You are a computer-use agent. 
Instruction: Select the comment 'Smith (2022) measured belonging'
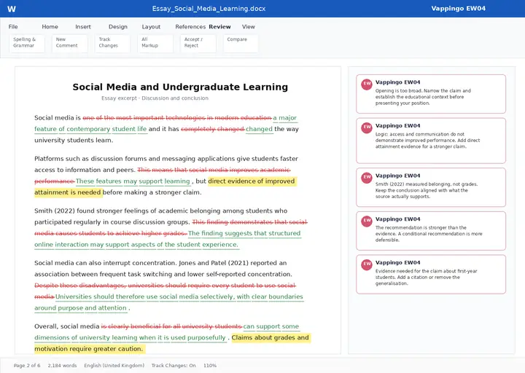431,187
